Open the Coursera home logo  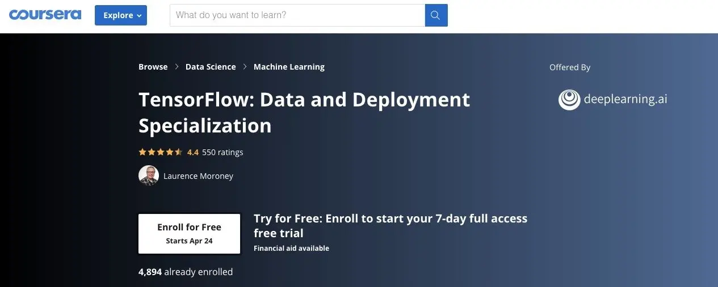pos(45,15)
